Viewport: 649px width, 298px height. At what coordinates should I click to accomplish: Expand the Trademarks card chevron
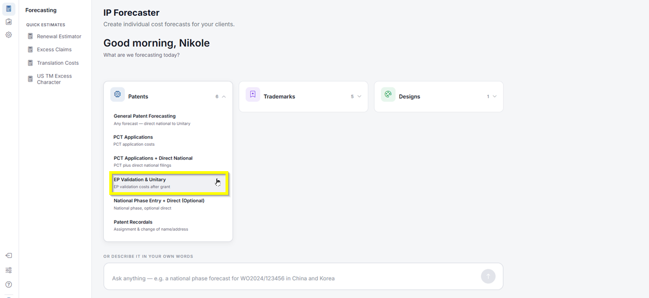pos(359,97)
